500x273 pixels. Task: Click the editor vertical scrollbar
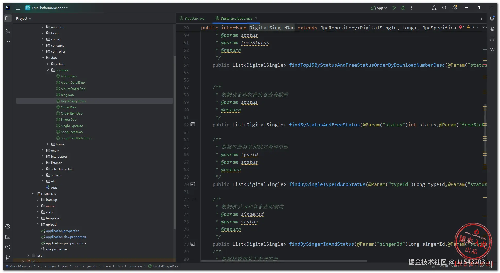tap(485, 135)
